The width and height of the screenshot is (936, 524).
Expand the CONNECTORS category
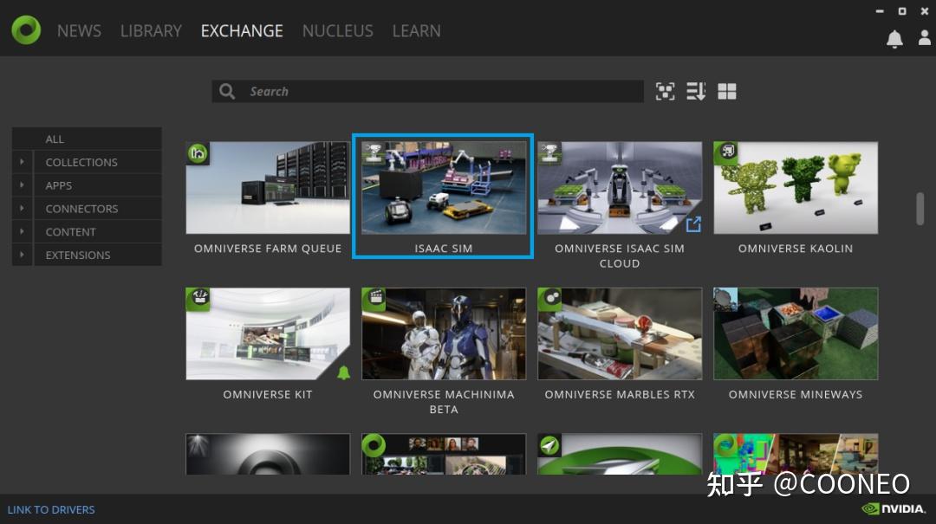pos(21,208)
